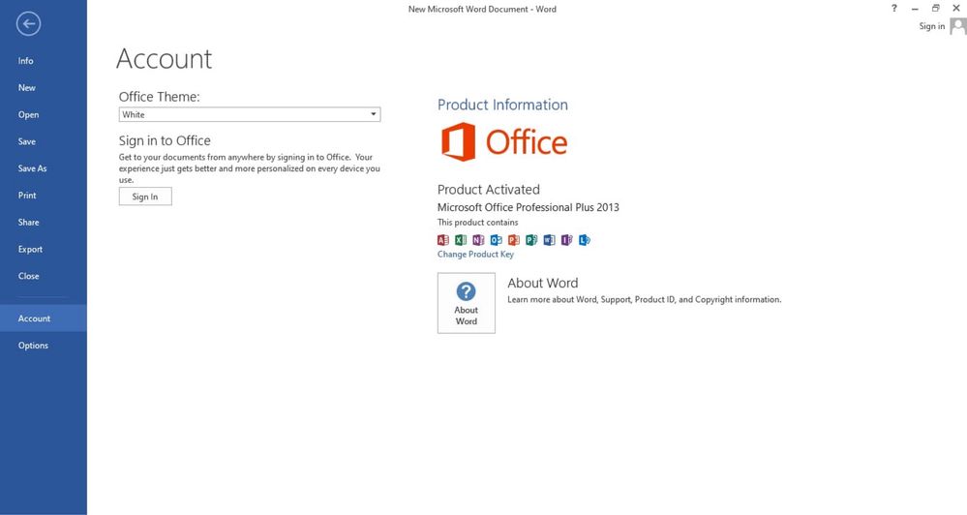Select Save in the backstage menu
The image size is (967, 515).
(44, 141)
